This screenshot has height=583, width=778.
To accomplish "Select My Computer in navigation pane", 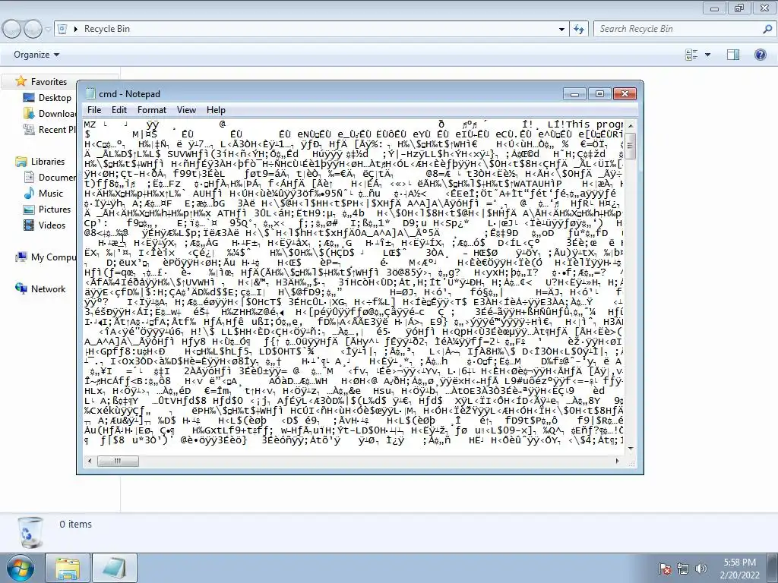I will coord(54,257).
